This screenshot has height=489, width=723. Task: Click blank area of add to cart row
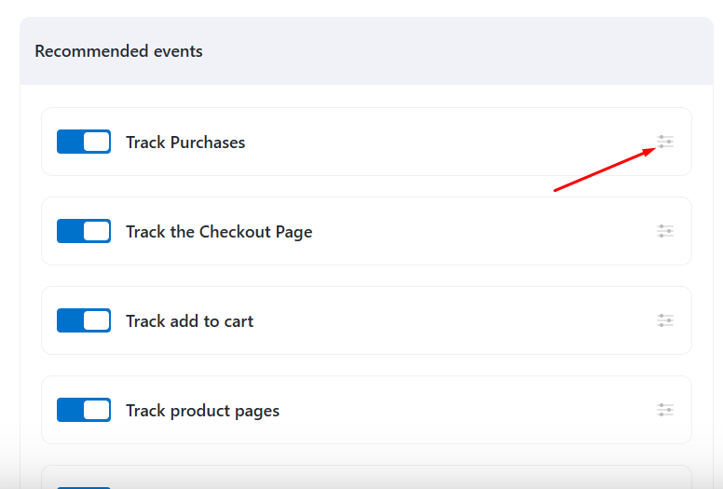tap(447, 321)
